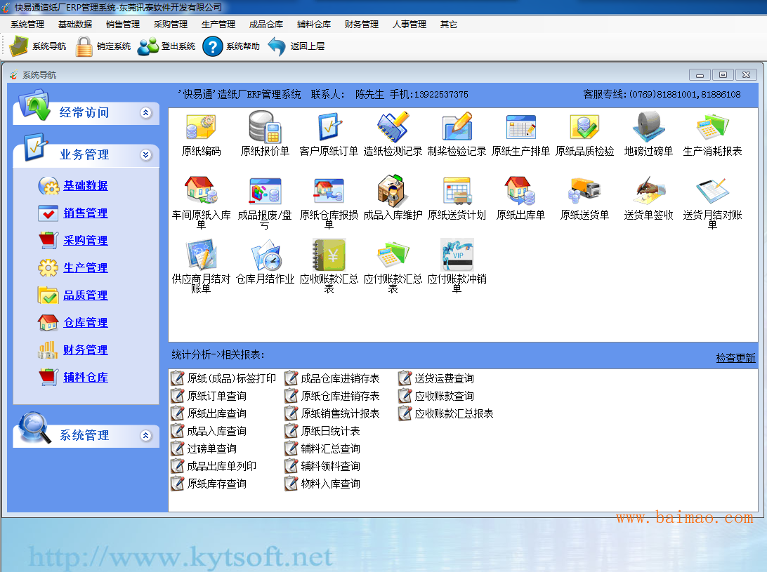Click the 检查更新 link

click(735, 358)
